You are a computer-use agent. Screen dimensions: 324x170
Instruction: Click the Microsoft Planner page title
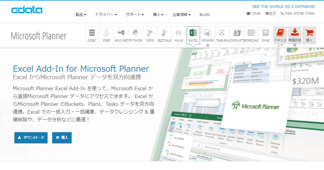[39, 36]
